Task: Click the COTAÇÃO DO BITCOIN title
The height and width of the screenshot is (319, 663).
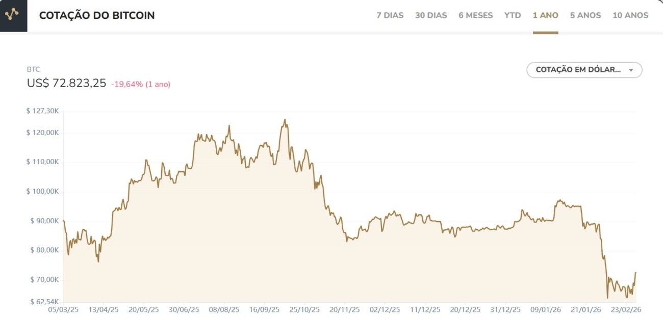Action: [96, 15]
